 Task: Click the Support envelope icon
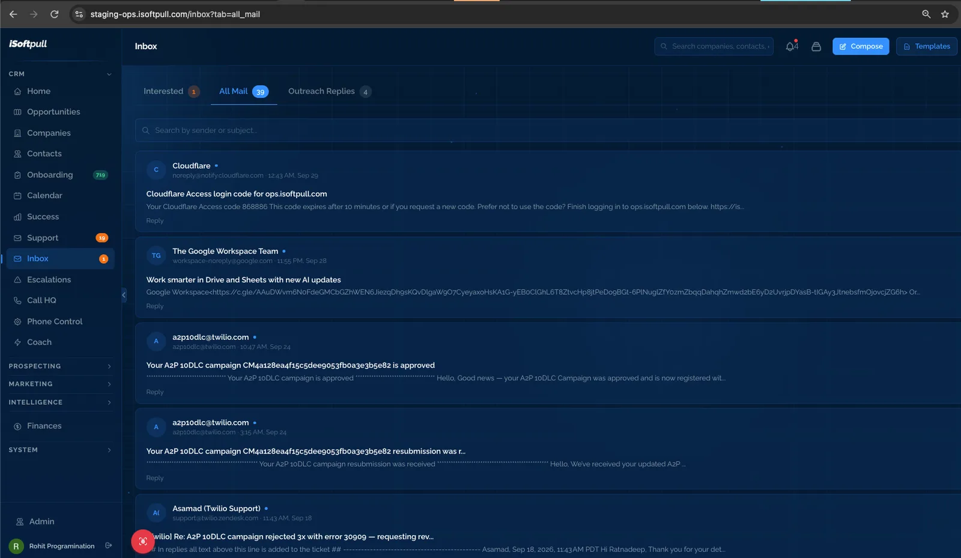tap(17, 238)
